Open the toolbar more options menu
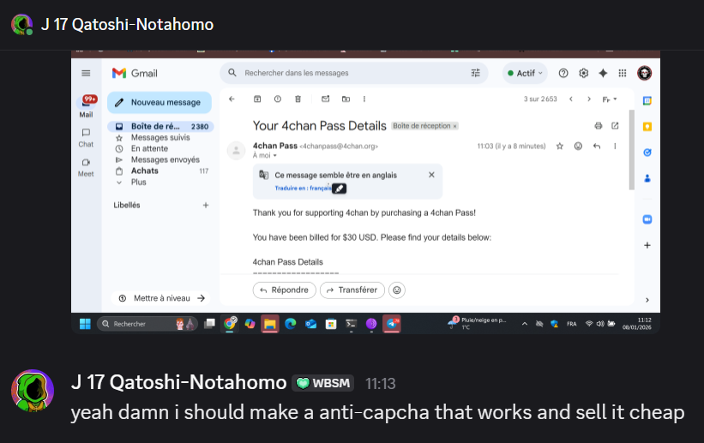The width and height of the screenshot is (704, 443). 364,99
